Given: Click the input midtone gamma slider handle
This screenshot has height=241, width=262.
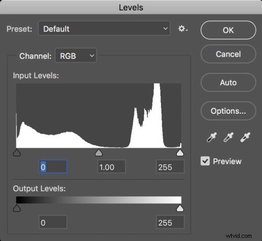Looking at the screenshot, I should tap(99, 152).
